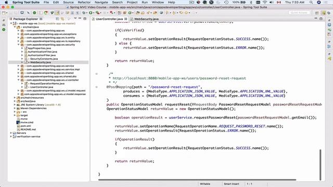Image resolution: width=333 pixels, height=187 pixels.
Task: Collapse the src/main/java folder
Action: [x=15, y=27]
